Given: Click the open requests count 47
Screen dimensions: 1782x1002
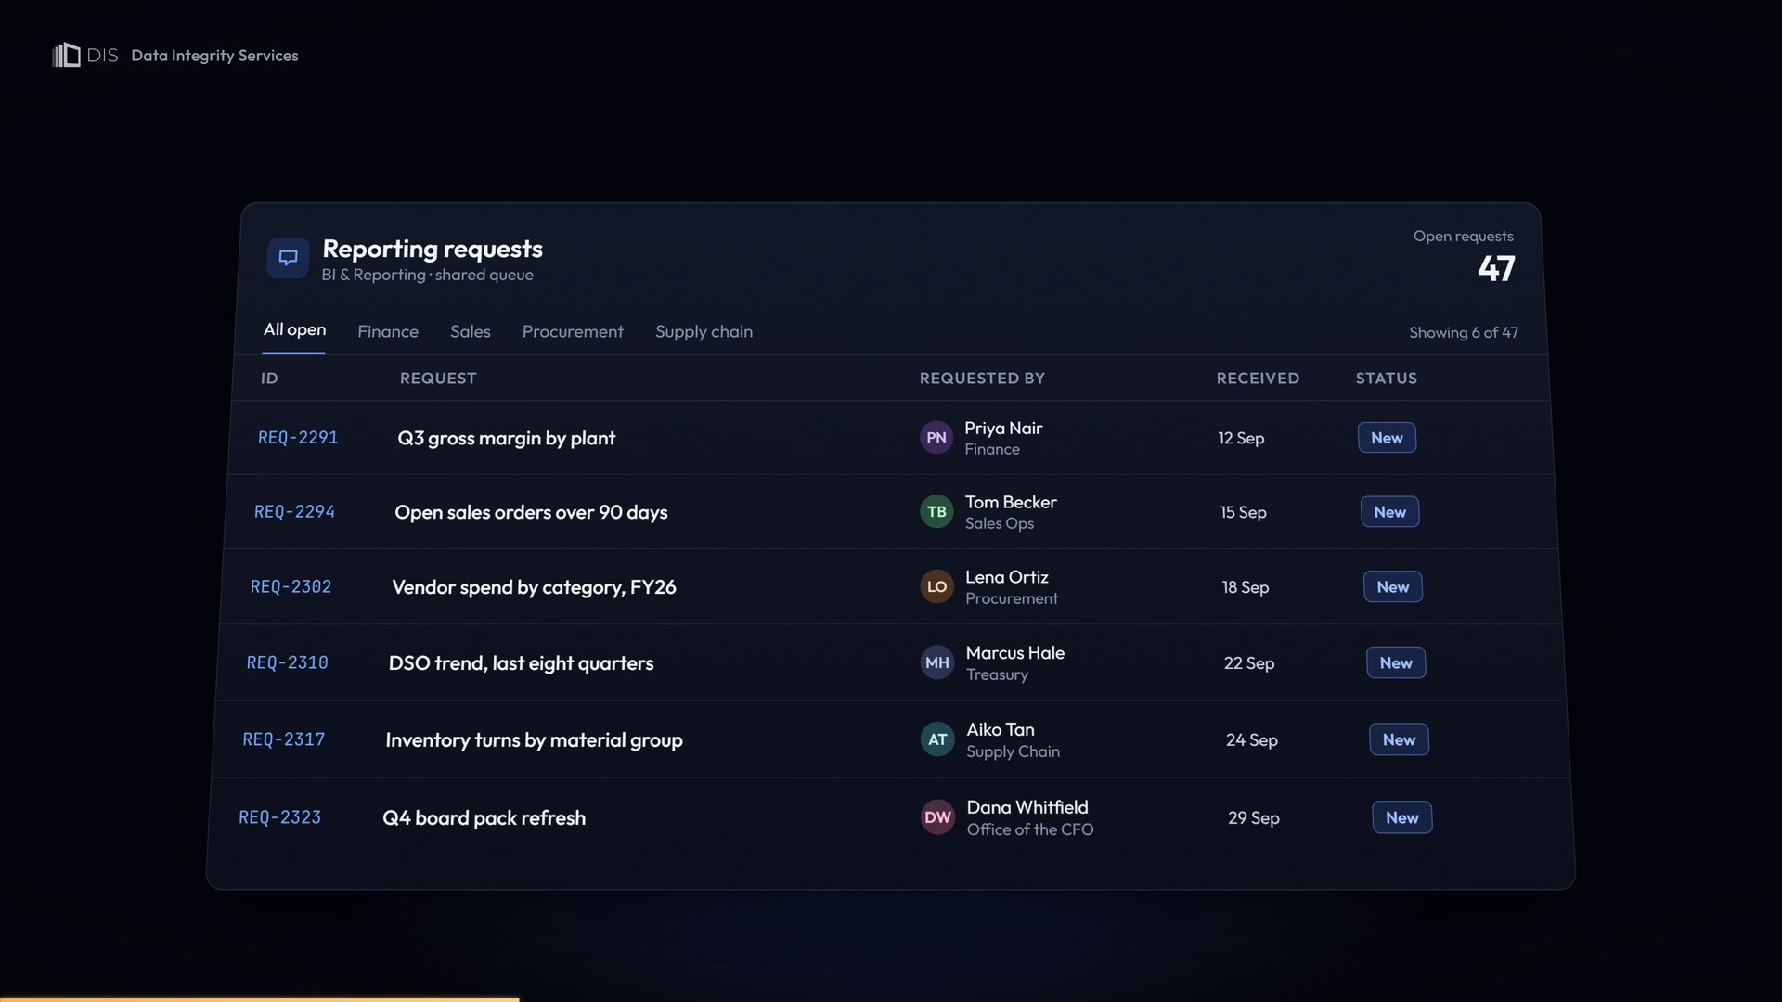Looking at the screenshot, I should point(1496,269).
